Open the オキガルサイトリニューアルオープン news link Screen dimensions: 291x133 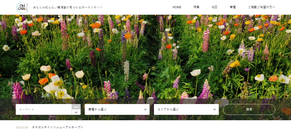(57, 127)
